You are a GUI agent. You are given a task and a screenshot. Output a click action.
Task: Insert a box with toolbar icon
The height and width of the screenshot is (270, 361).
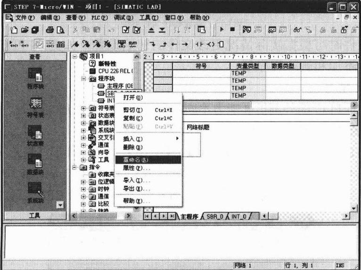pos(221,44)
